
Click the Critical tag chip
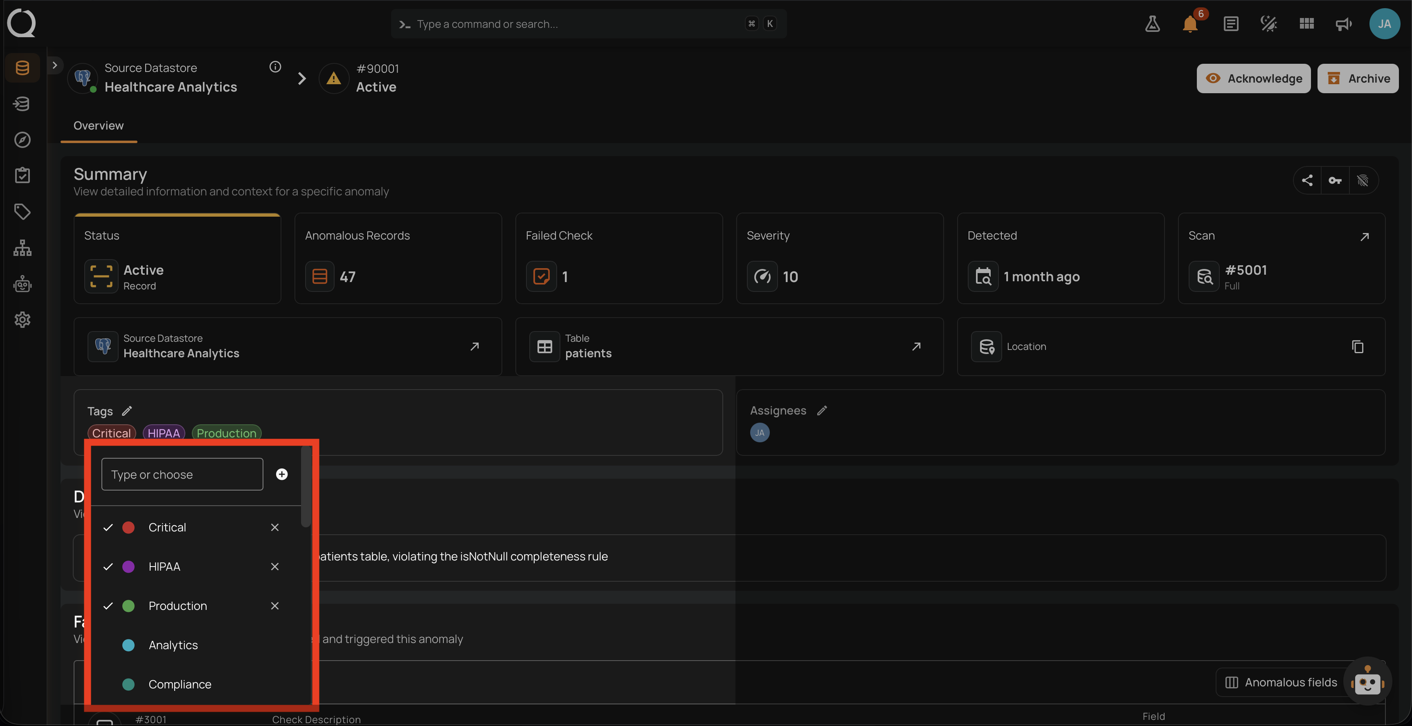point(111,433)
